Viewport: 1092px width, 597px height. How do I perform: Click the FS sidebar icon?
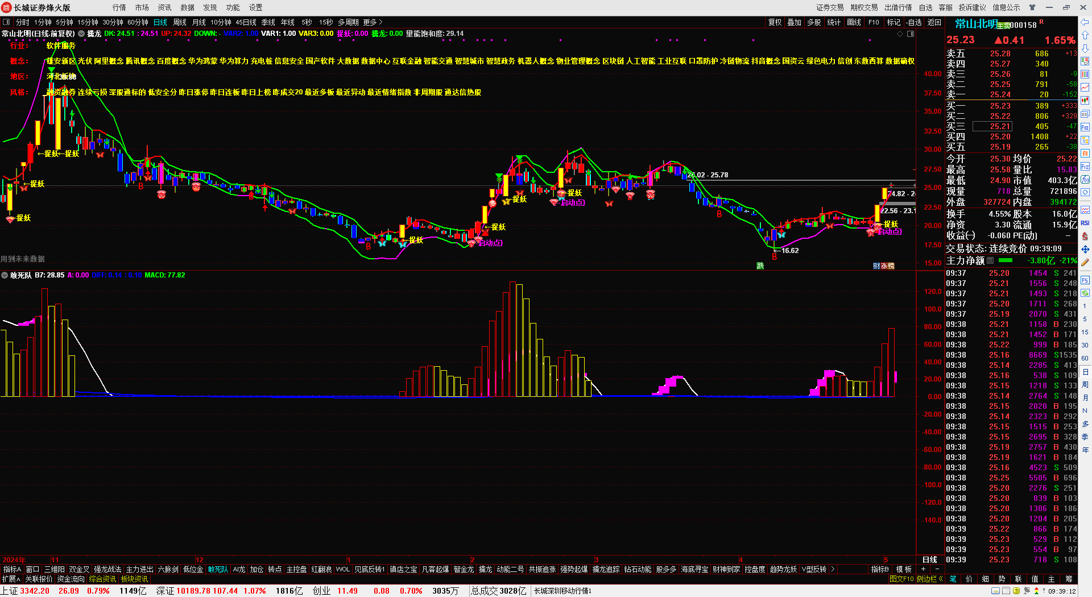pyautogui.click(x=1085, y=280)
